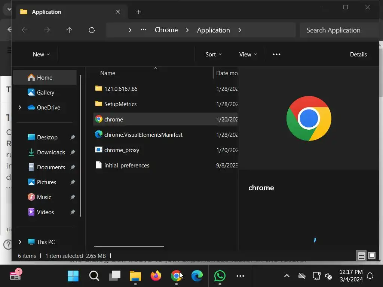
Task: Toggle the Details pane button
Action: click(358, 55)
